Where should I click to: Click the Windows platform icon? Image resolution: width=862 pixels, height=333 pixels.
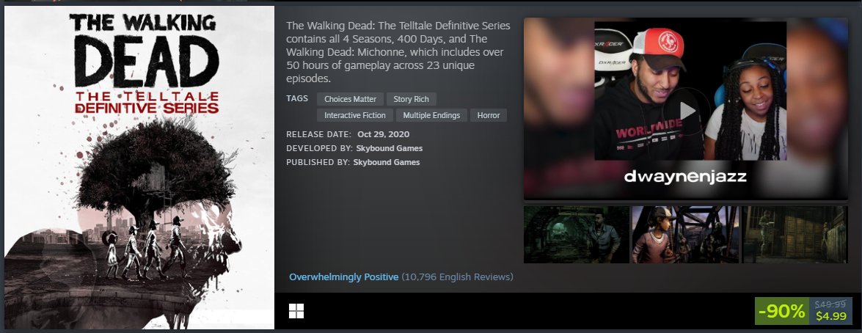[296, 311]
